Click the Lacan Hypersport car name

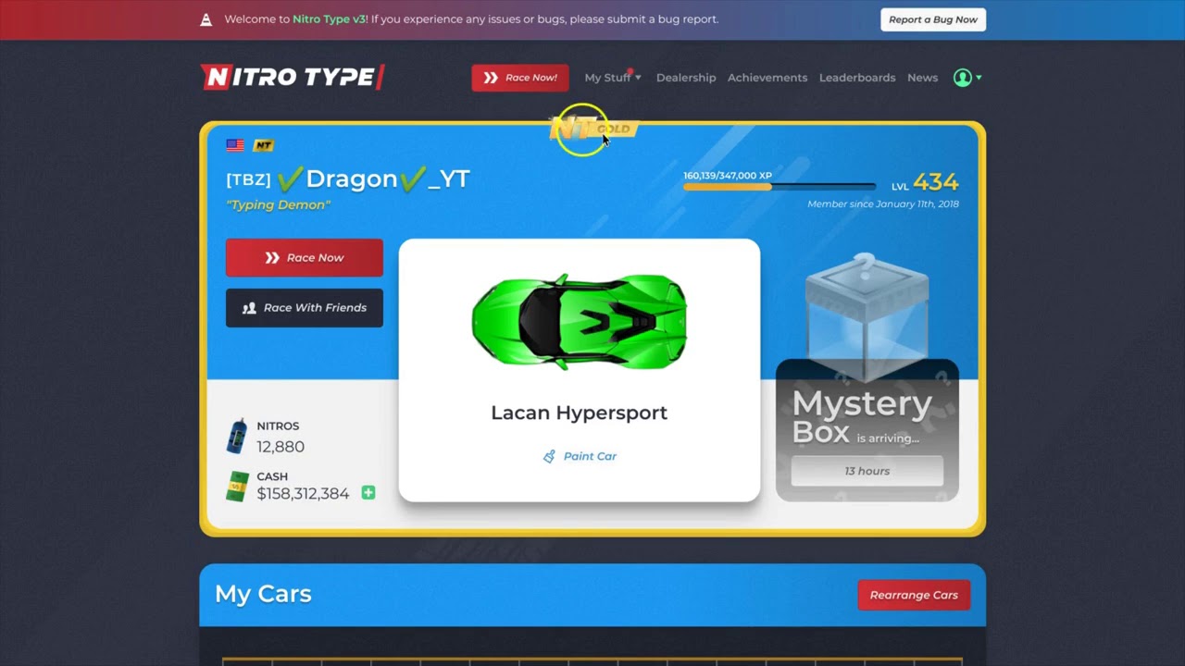[x=580, y=413]
